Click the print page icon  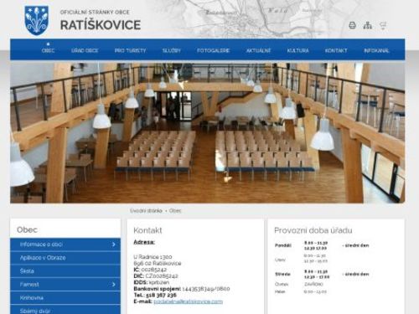[352, 25]
